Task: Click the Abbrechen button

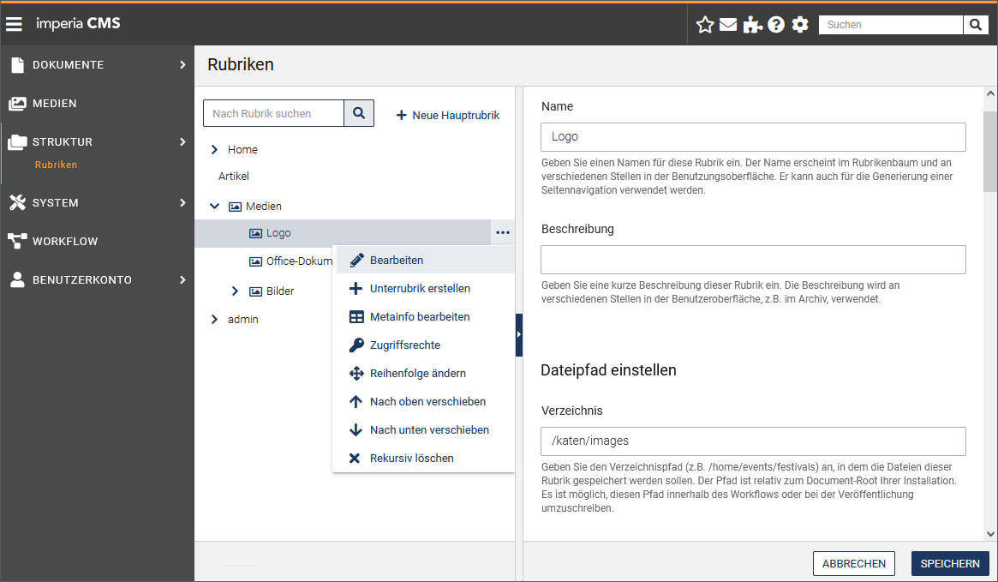Action: tap(853, 563)
